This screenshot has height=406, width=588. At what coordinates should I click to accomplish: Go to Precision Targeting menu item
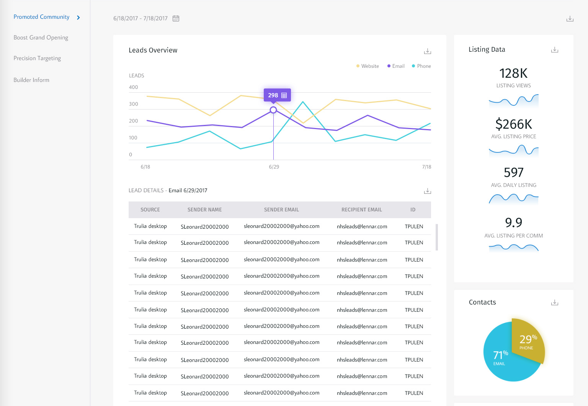[x=37, y=58]
